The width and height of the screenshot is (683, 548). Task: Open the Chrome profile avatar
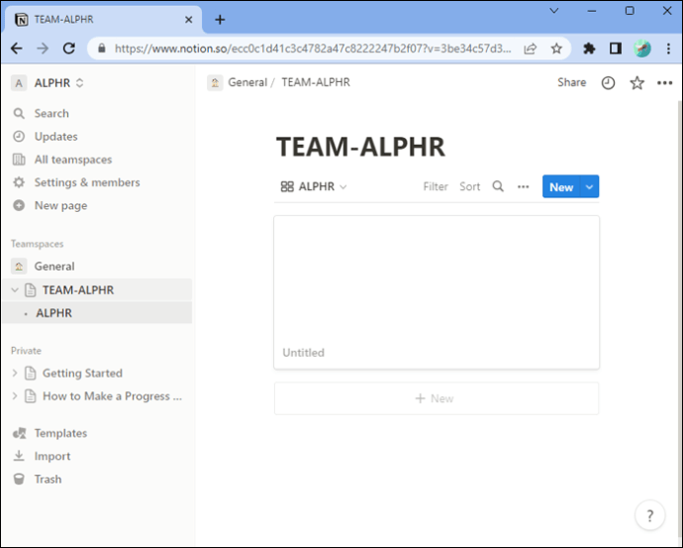pos(642,49)
